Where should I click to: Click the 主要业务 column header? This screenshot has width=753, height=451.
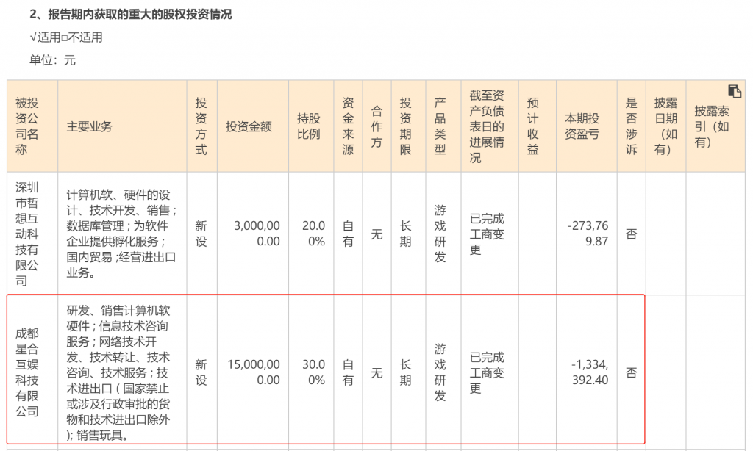point(88,125)
